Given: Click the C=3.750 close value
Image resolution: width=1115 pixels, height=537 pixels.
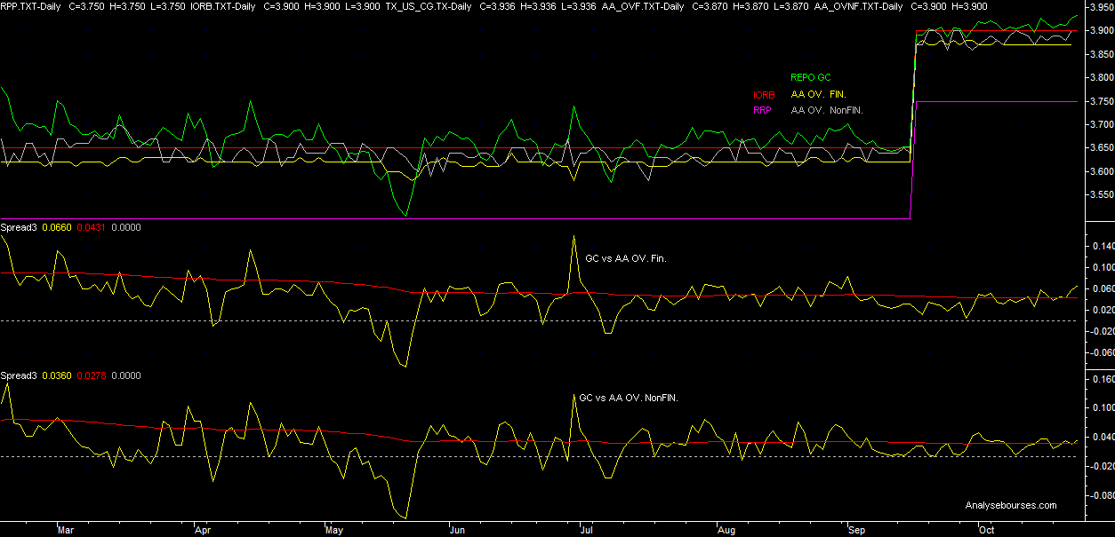Looking at the screenshot, I should (84, 5).
